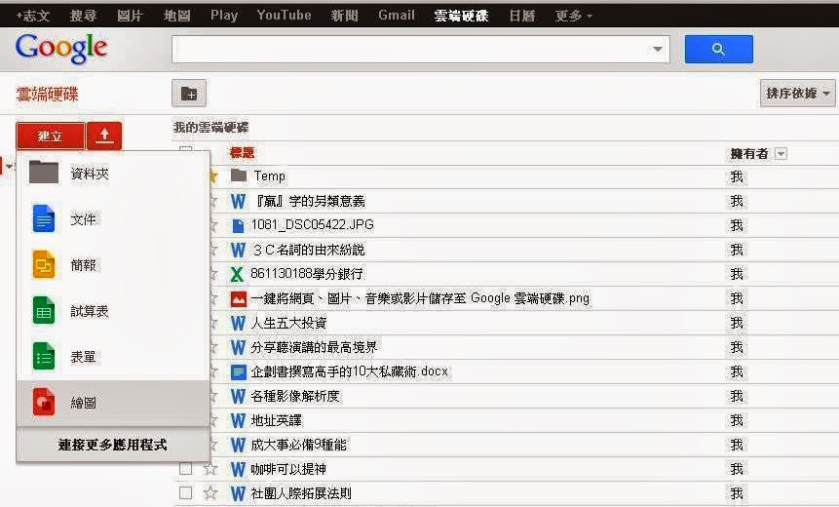Select the blue document icon for 文件
Image resolution: width=839 pixels, height=507 pixels.
pos(43,219)
